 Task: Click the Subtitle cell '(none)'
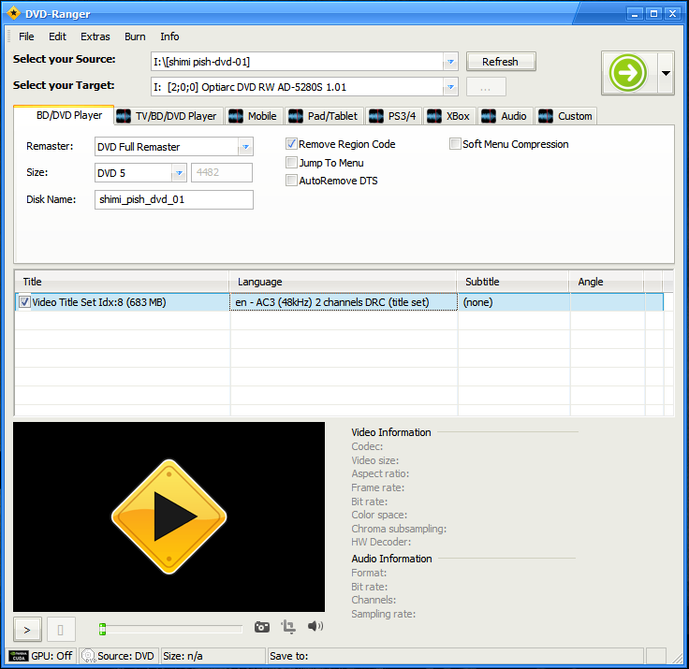[514, 302]
